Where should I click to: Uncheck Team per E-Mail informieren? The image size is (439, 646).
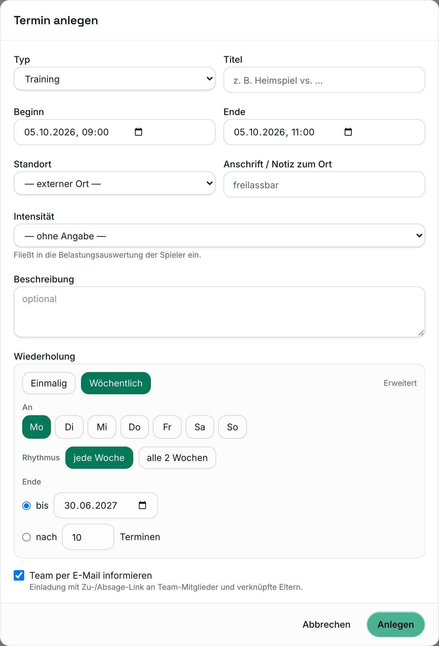(19, 575)
